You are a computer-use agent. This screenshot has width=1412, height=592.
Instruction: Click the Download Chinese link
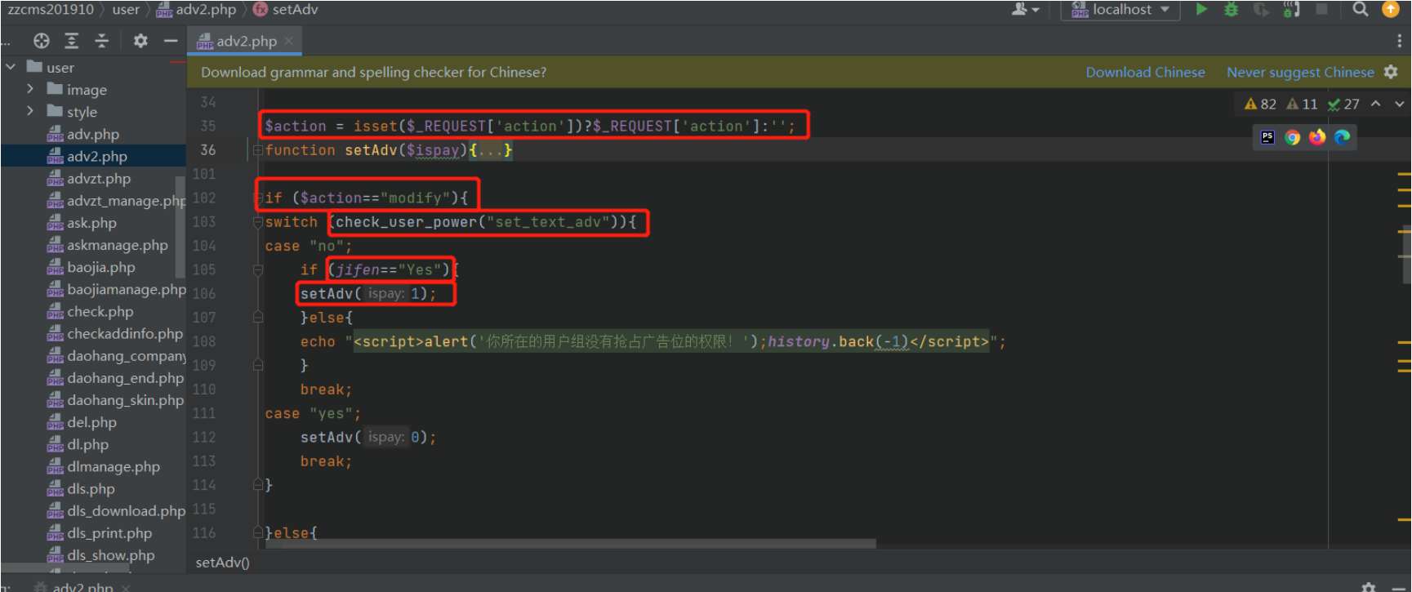tap(1145, 73)
